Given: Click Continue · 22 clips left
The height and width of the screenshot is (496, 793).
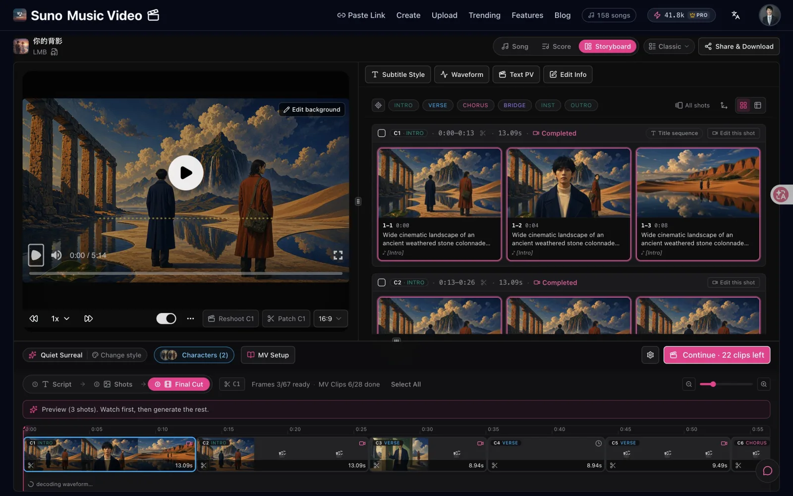Looking at the screenshot, I should click(x=717, y=355).
